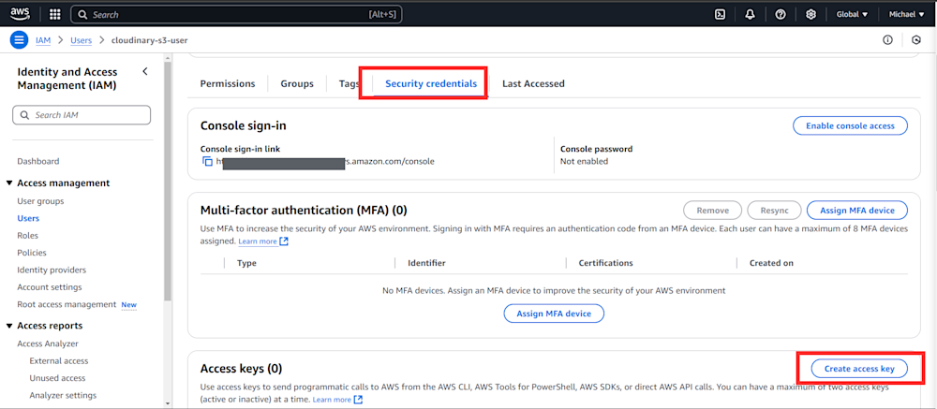Click the info circle icon near breadcrumb
Image resolution: width=937 pixels, height=409 pixels.
point(888,40)
